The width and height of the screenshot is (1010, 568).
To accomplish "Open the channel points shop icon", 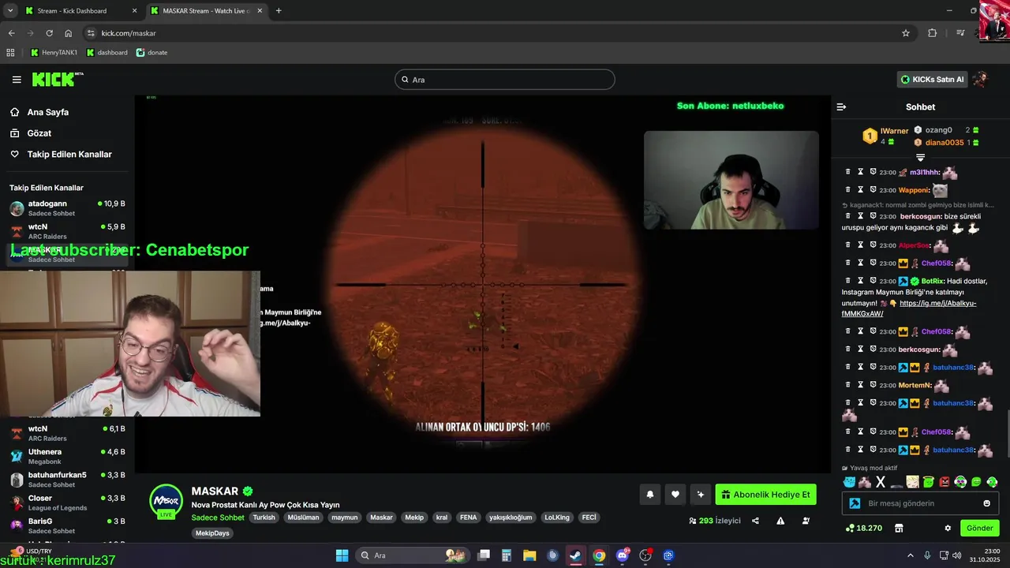I will (x=898, y=528).
